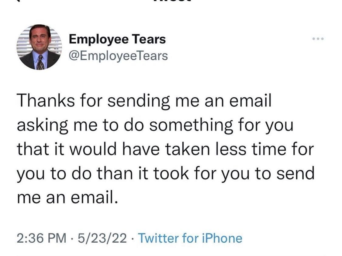Click the Twitter for iPhone source link
The height and width of the screenshot is (256, 342).
click(190, 238)
